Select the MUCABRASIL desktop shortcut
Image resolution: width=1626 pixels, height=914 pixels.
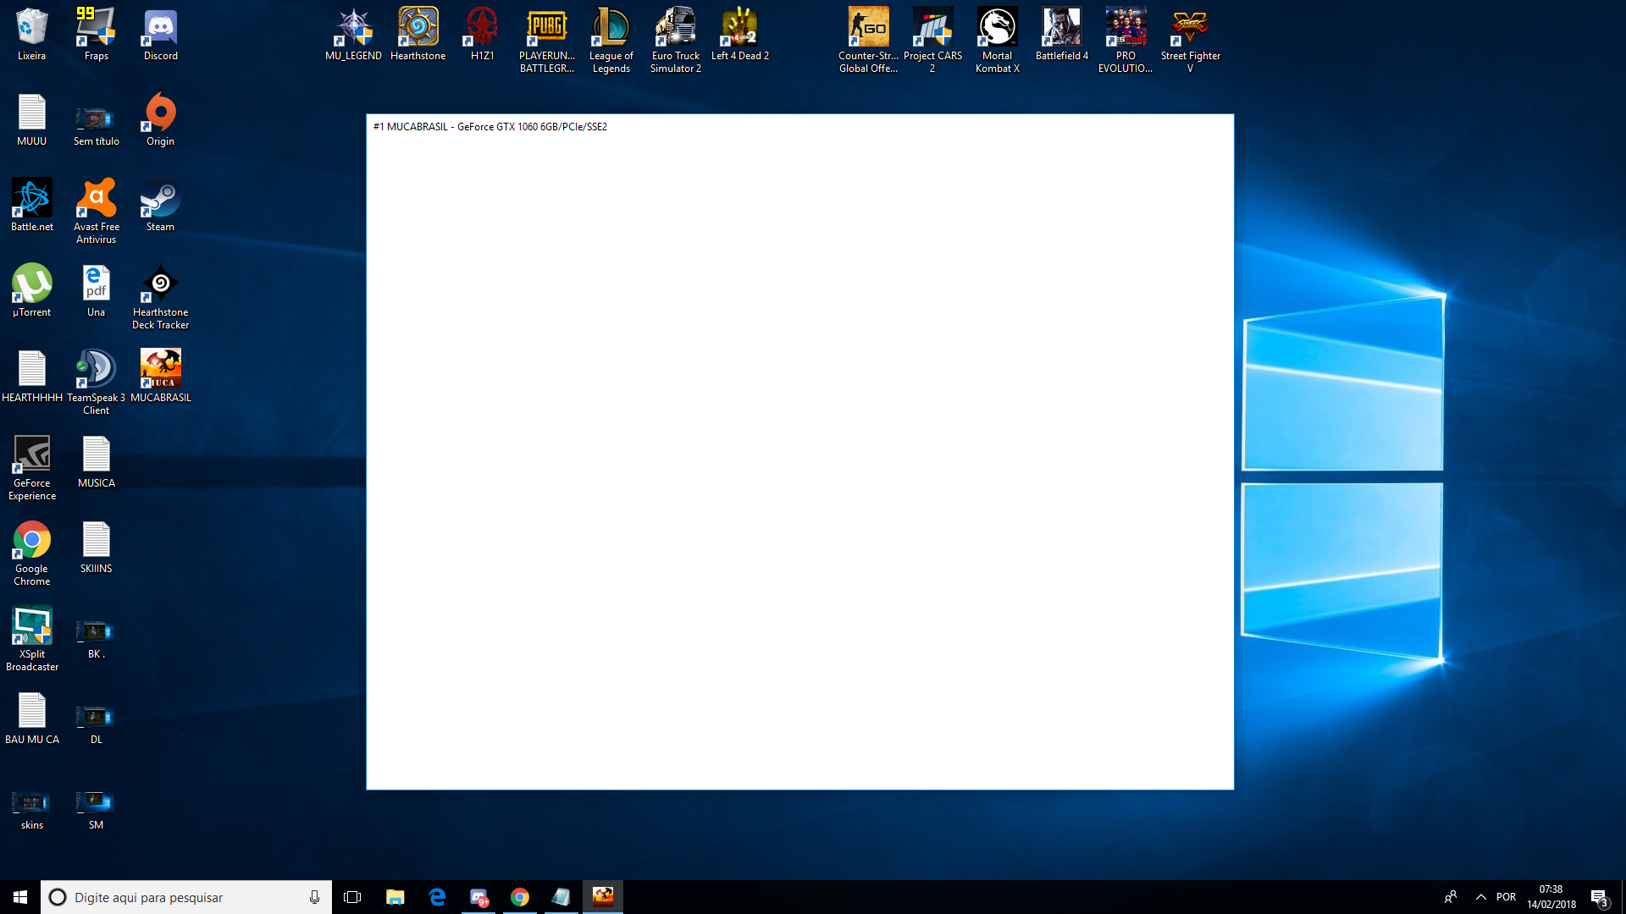tap(160, 376)
